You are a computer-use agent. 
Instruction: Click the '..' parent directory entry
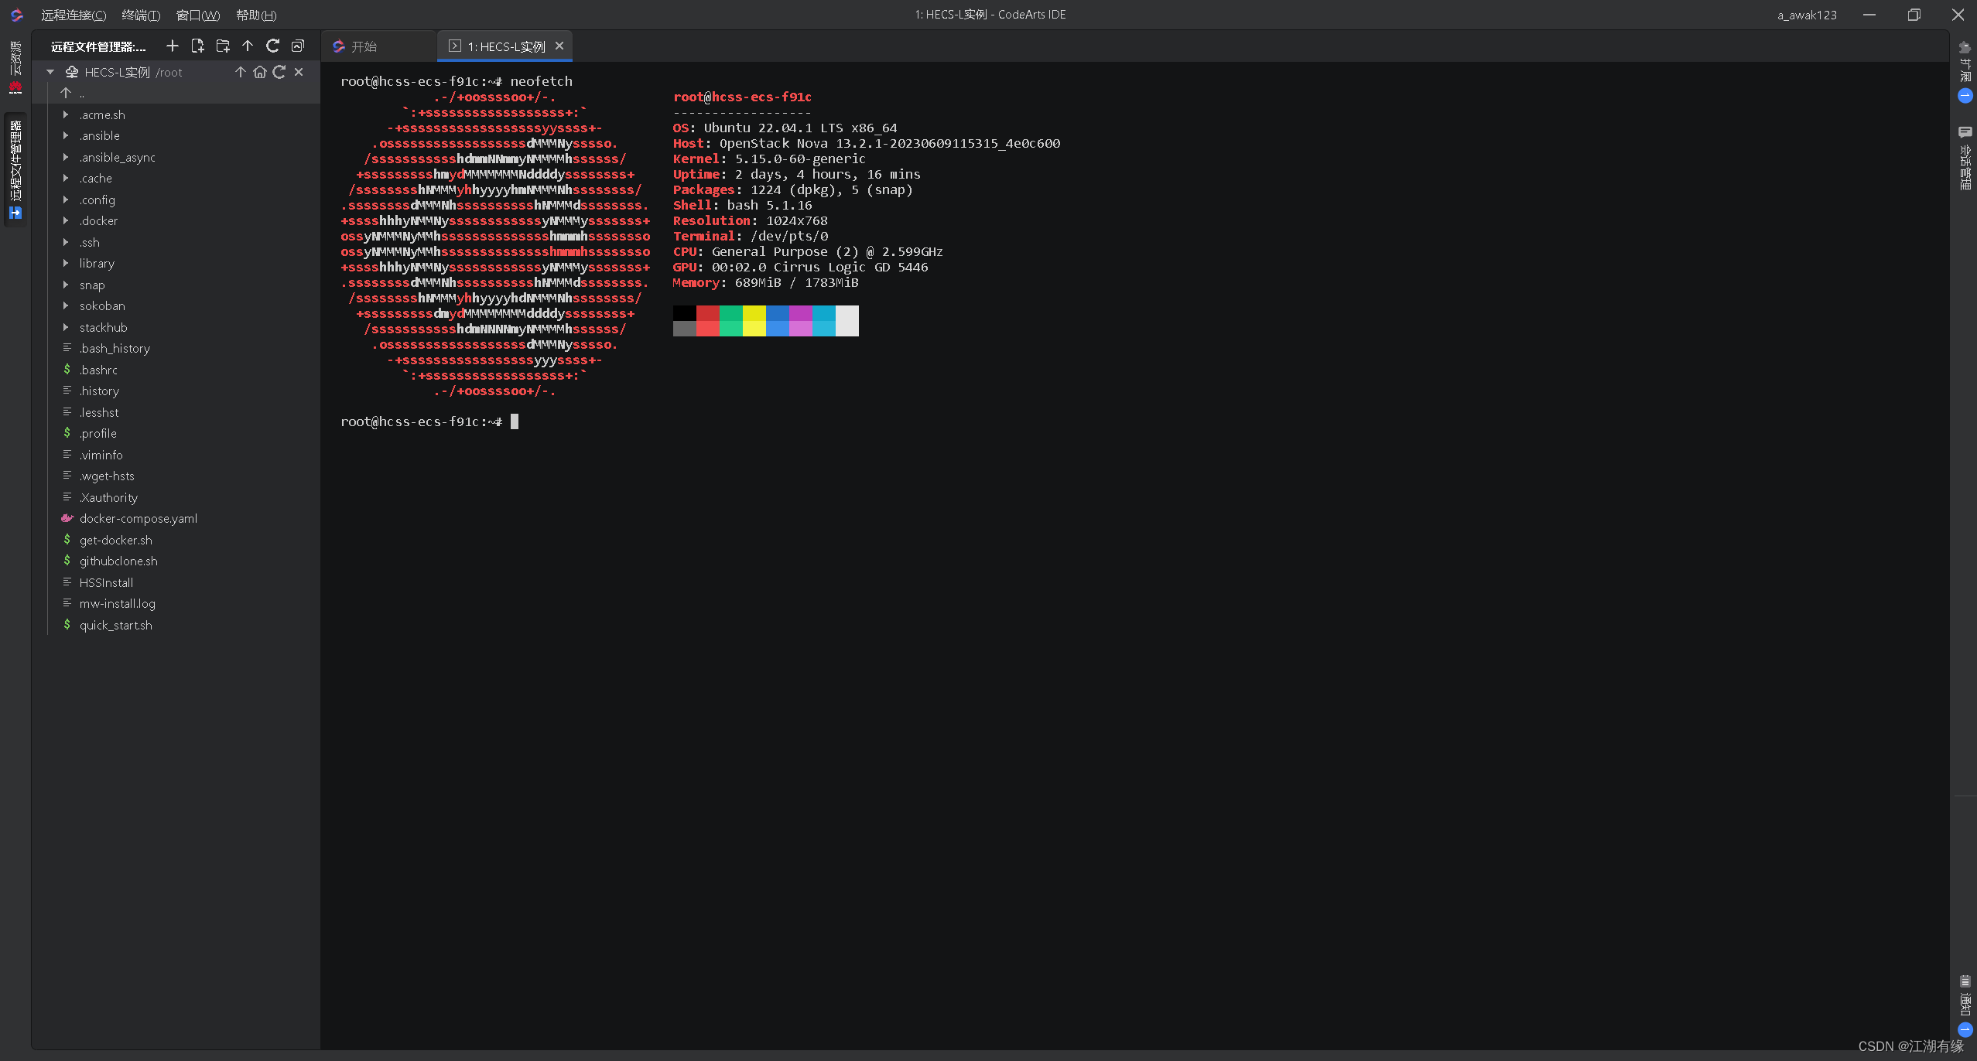pyautogui.click(x=81, y=94)
